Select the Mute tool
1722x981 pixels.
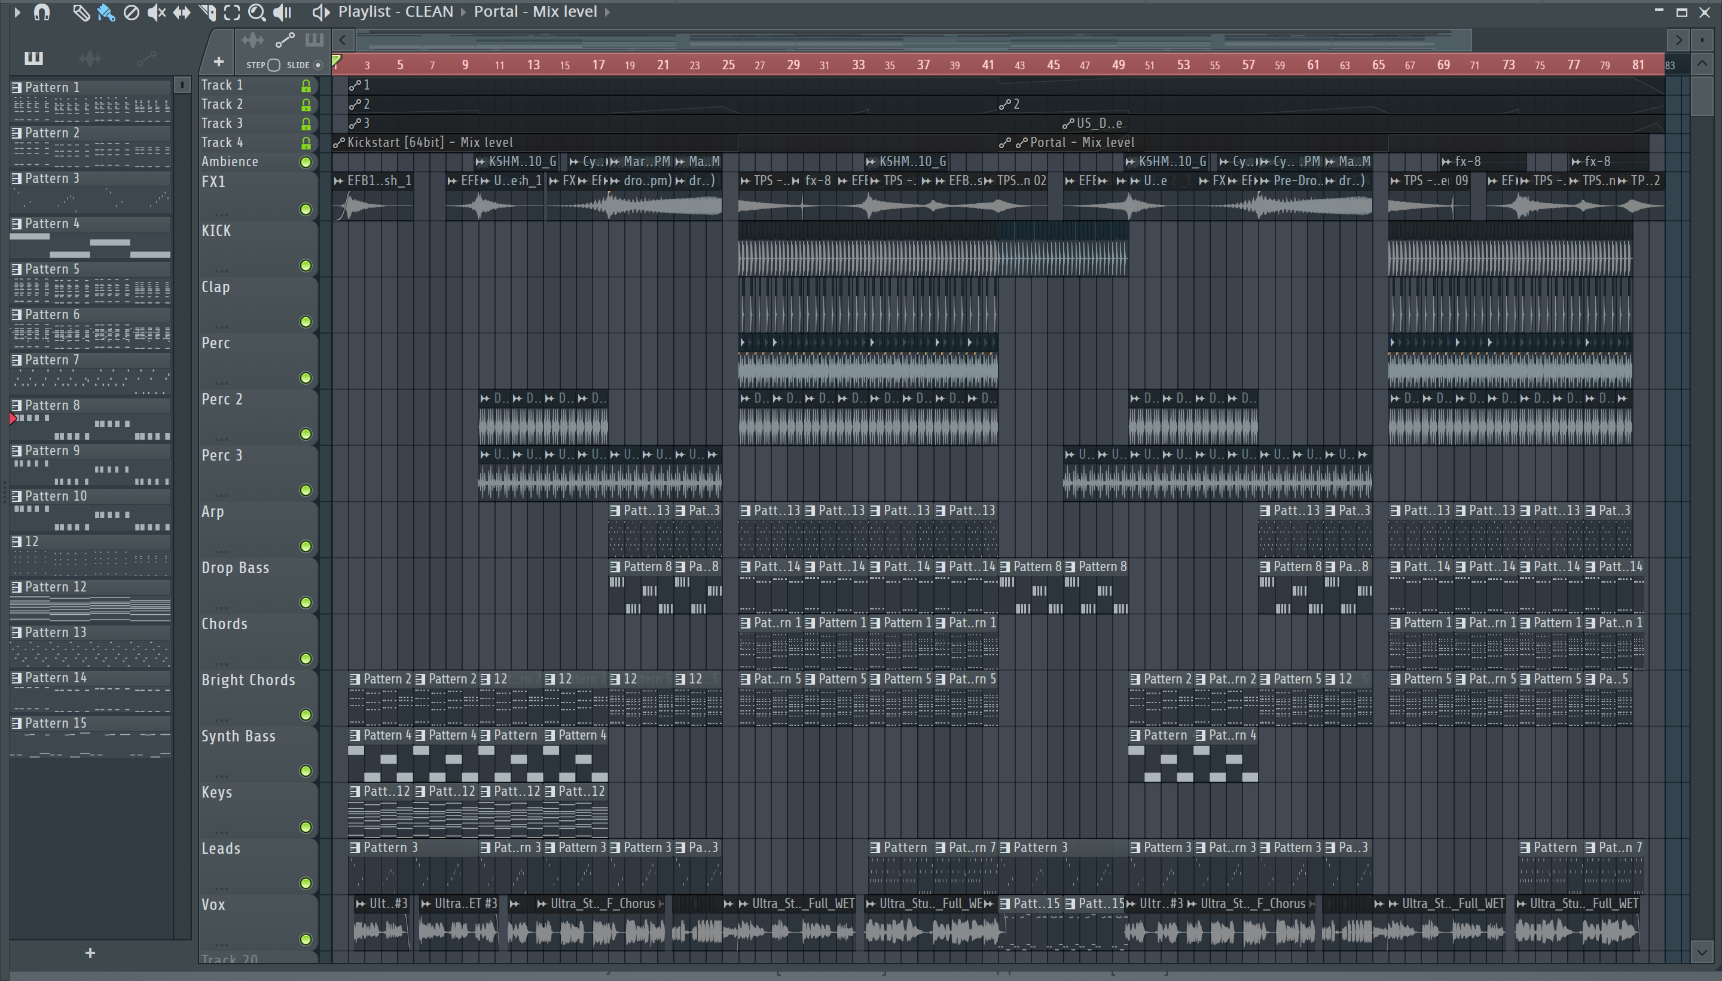pyautogui.click(x=157, y=12)
